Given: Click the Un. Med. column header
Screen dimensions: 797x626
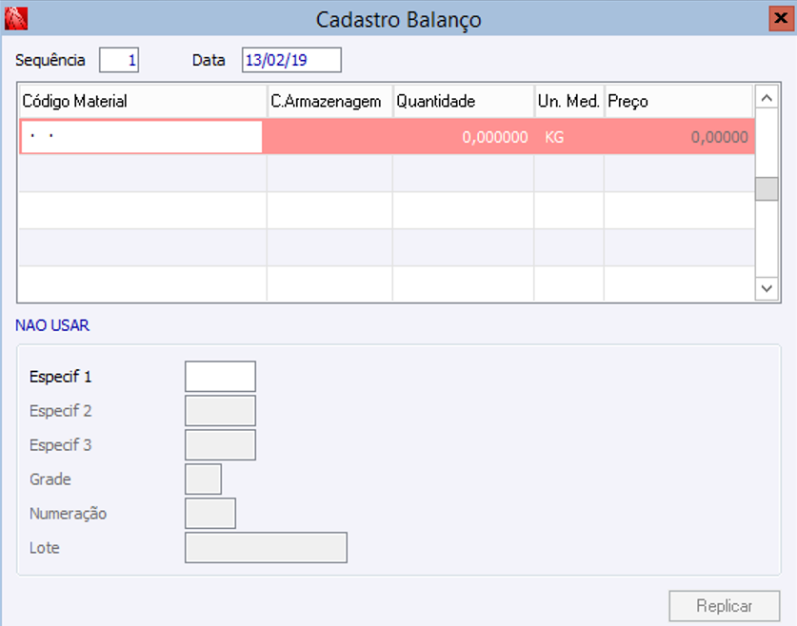Looking at the screenshot, I should coord(569,101).
